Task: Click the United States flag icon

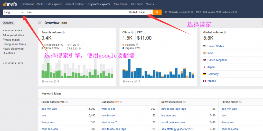Action: (205, 46)
